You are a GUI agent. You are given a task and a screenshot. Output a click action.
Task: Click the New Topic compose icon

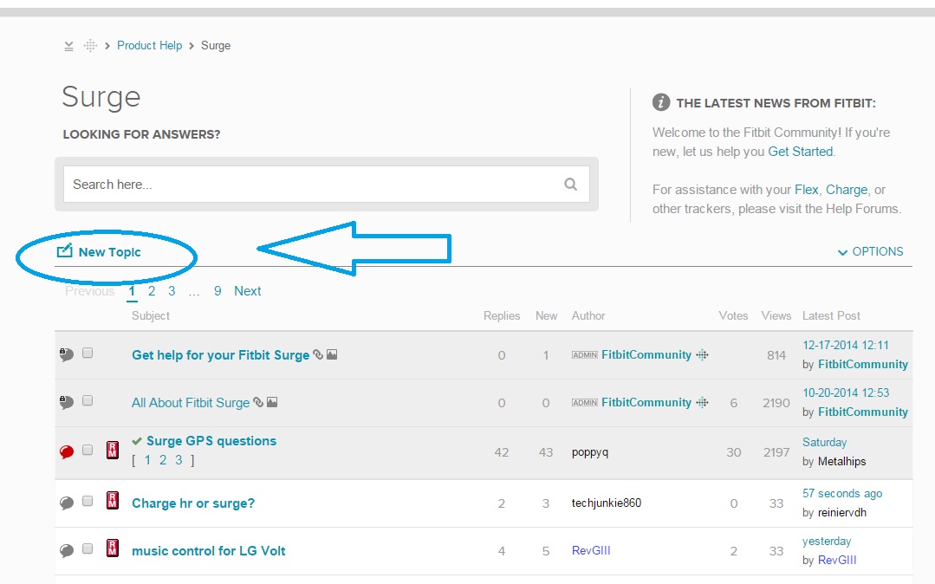[64, 251]
